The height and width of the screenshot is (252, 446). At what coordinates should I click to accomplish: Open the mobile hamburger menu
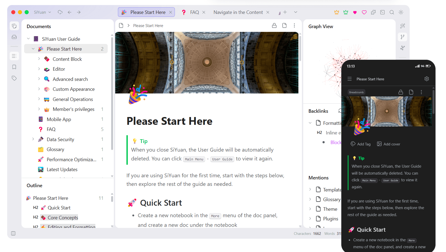click(x=350, y=79)
